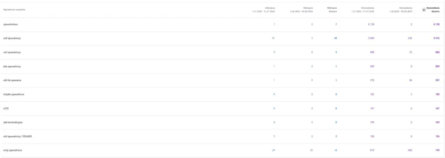Click impressions value 815
This screenshot has width=445, height=158.
coord(372,150)
